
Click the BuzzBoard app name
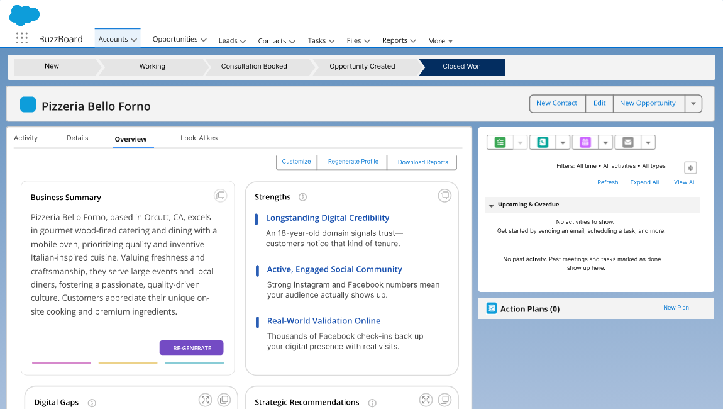pyautogui.click(x=61, y=39)
